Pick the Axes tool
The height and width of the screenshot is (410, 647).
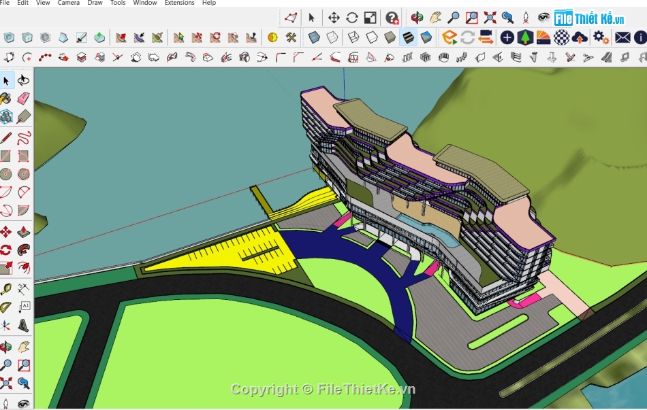coord(5,326)
